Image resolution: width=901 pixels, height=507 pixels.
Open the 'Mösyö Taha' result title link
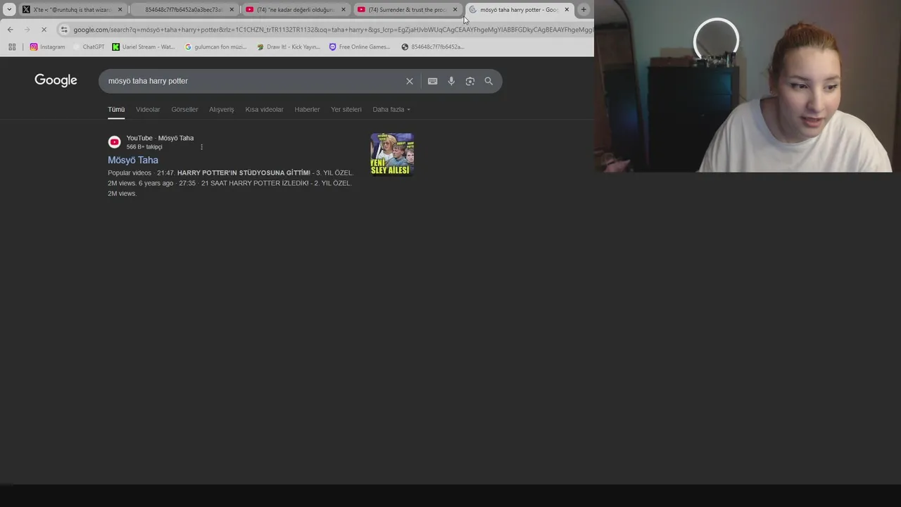133,160
